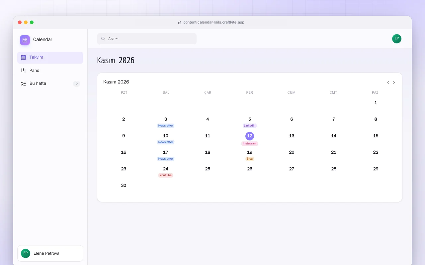Select day 9 in the calendar
Image resolution: width=425 pixels, height=265 pixels.
[124, 136]
